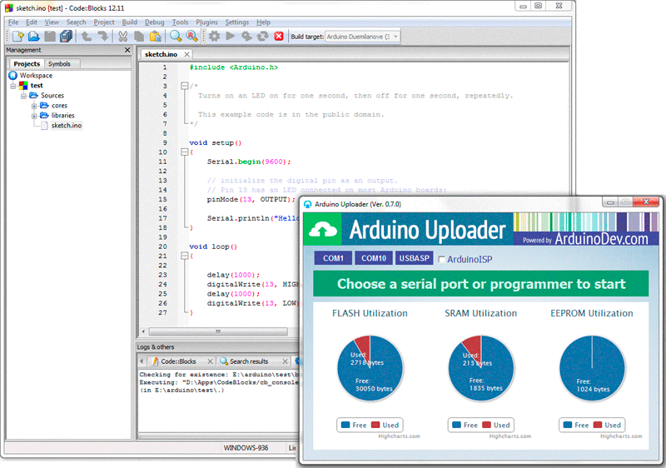Open the Help menu

click(263, 22)
